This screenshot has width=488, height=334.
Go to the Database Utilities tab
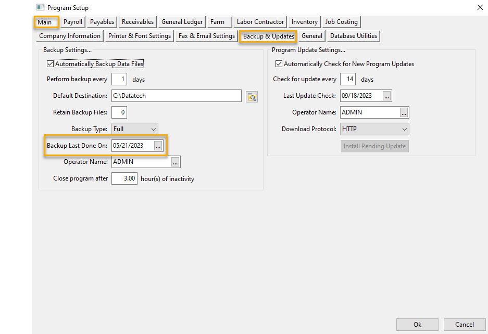(x=354, y=36)
